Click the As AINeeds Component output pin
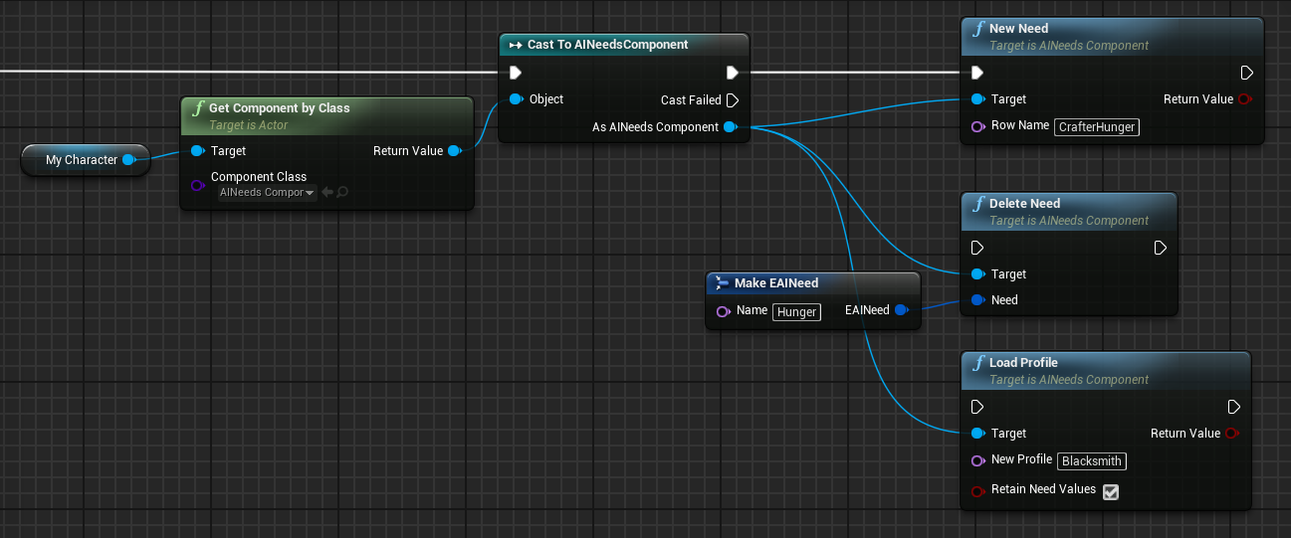 (731, 127)
